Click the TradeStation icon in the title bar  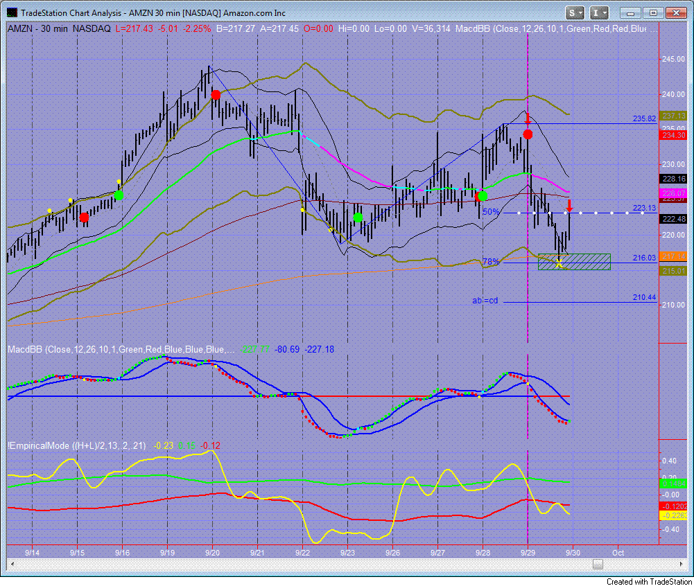13,13
